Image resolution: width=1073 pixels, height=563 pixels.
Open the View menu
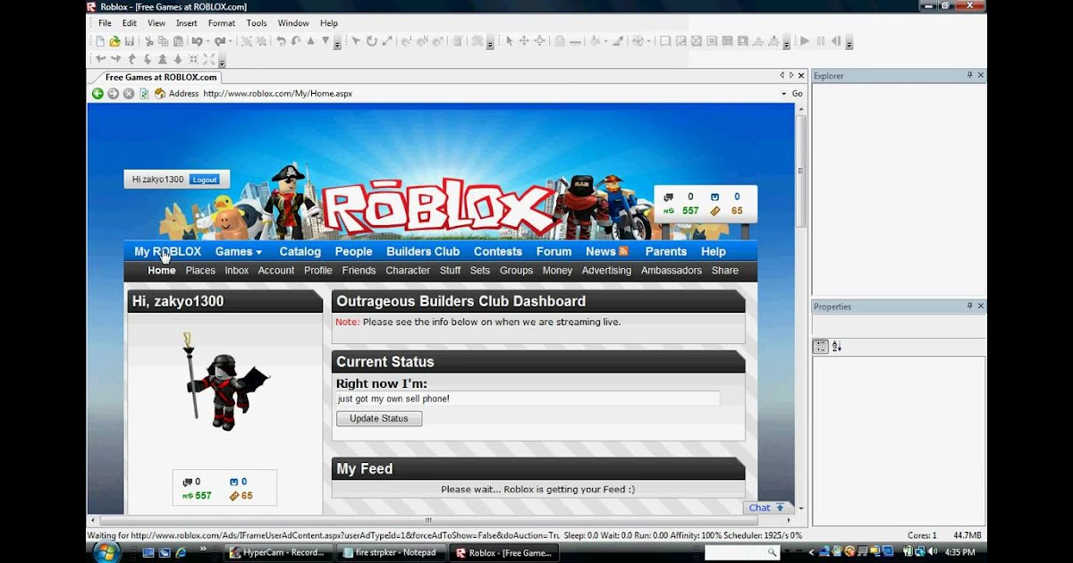pos(156,23)
